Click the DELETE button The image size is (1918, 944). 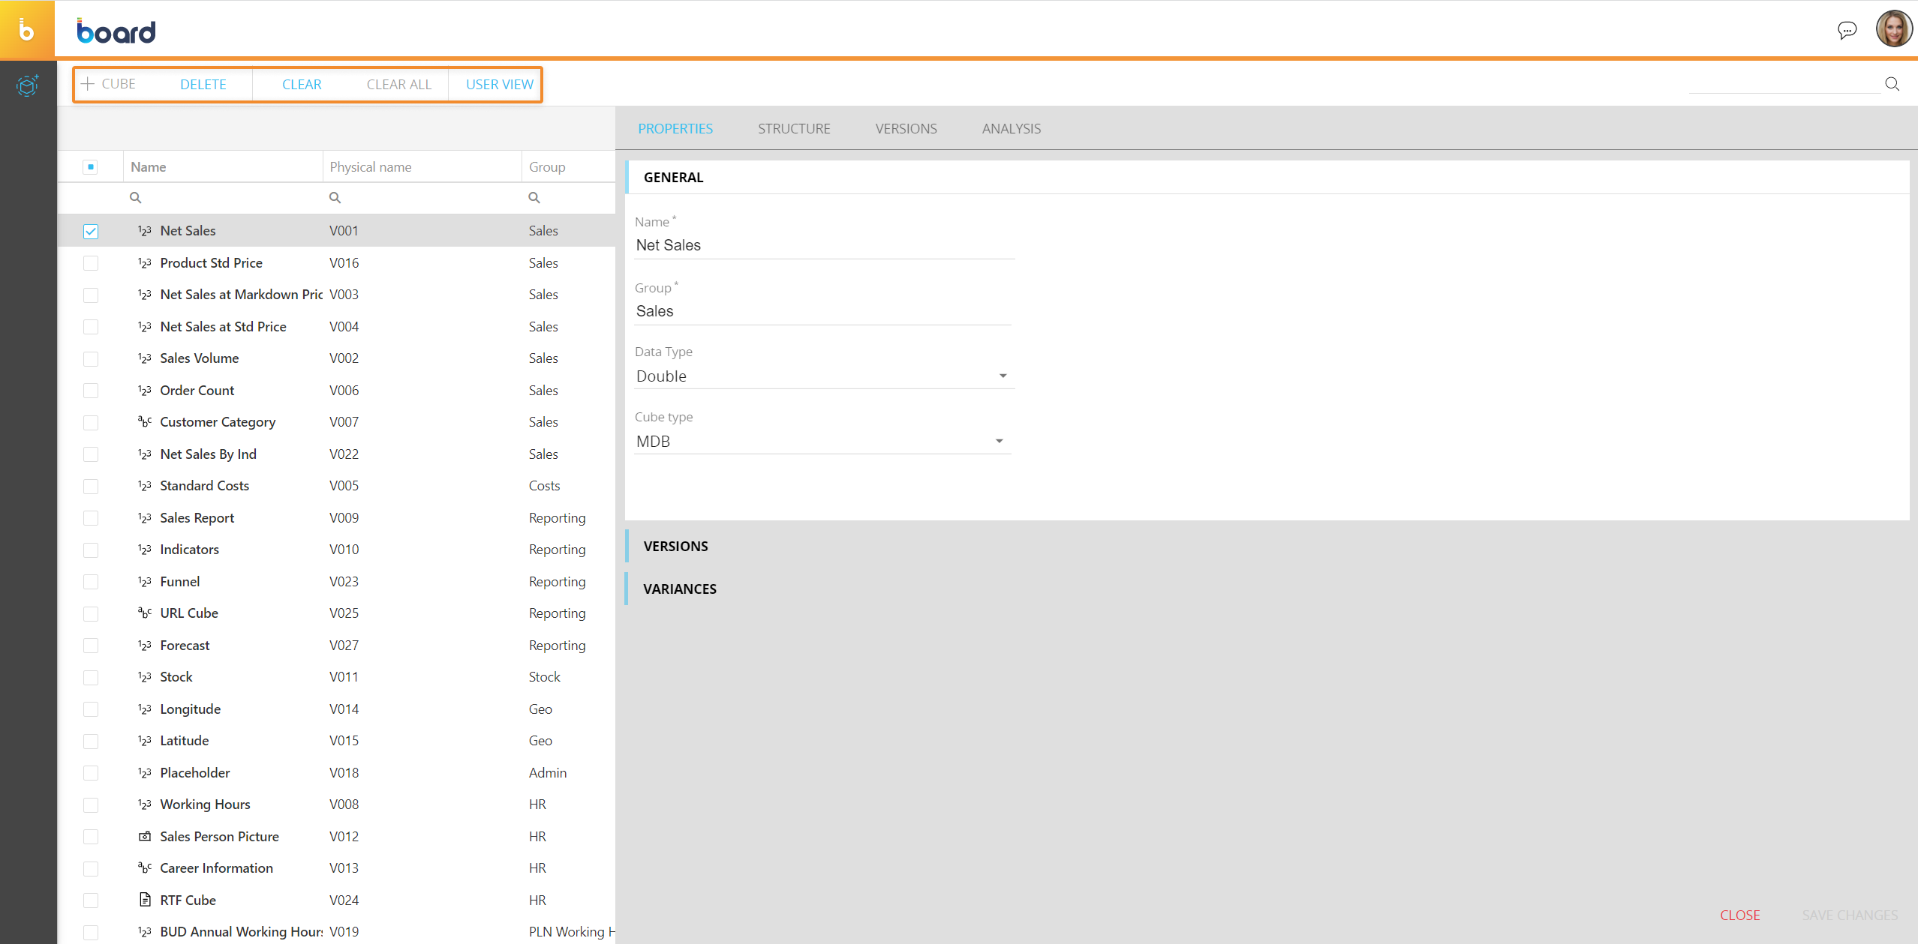203,85
